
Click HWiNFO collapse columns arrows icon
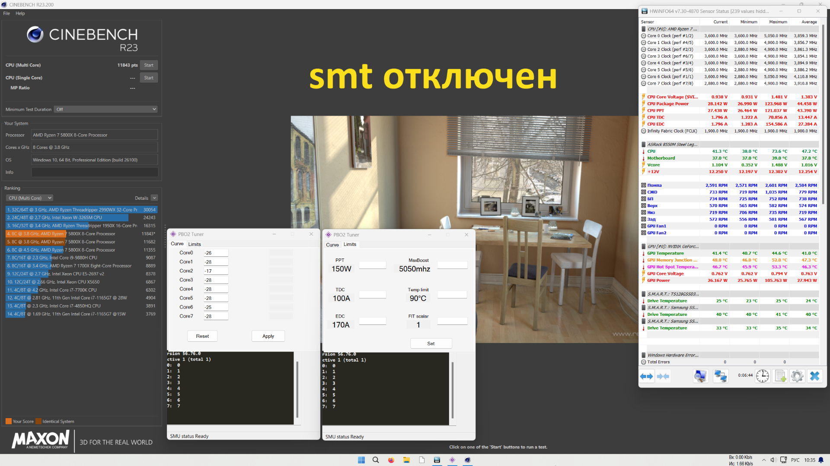663,377
